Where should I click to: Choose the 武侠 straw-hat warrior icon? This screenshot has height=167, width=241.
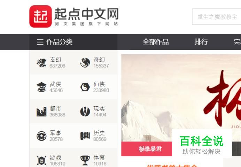pos(41,87)
